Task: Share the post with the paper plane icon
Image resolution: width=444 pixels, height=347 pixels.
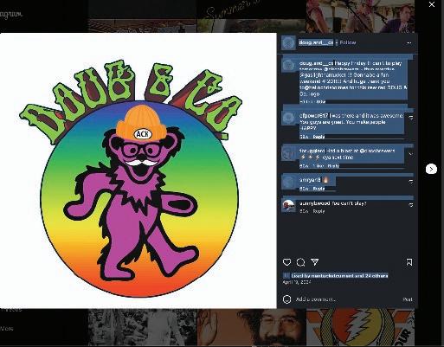Action: (x=314, y=262)
